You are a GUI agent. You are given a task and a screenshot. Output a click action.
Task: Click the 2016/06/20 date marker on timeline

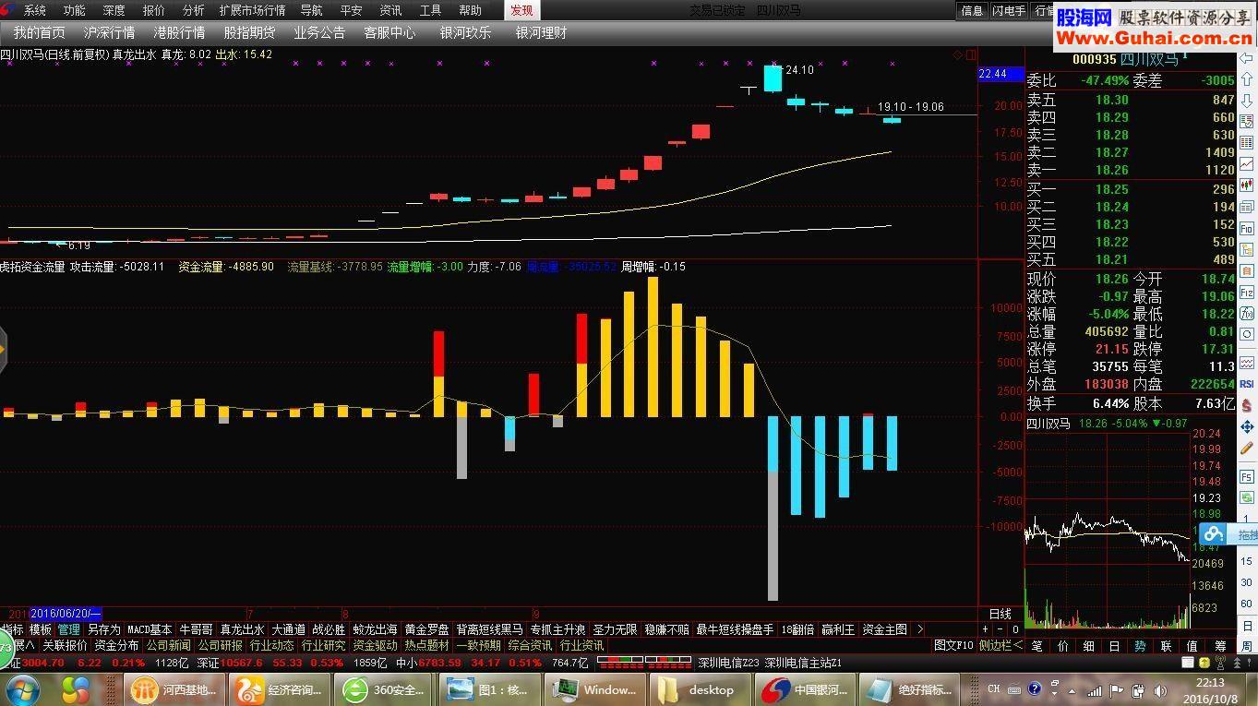point(65,613)
